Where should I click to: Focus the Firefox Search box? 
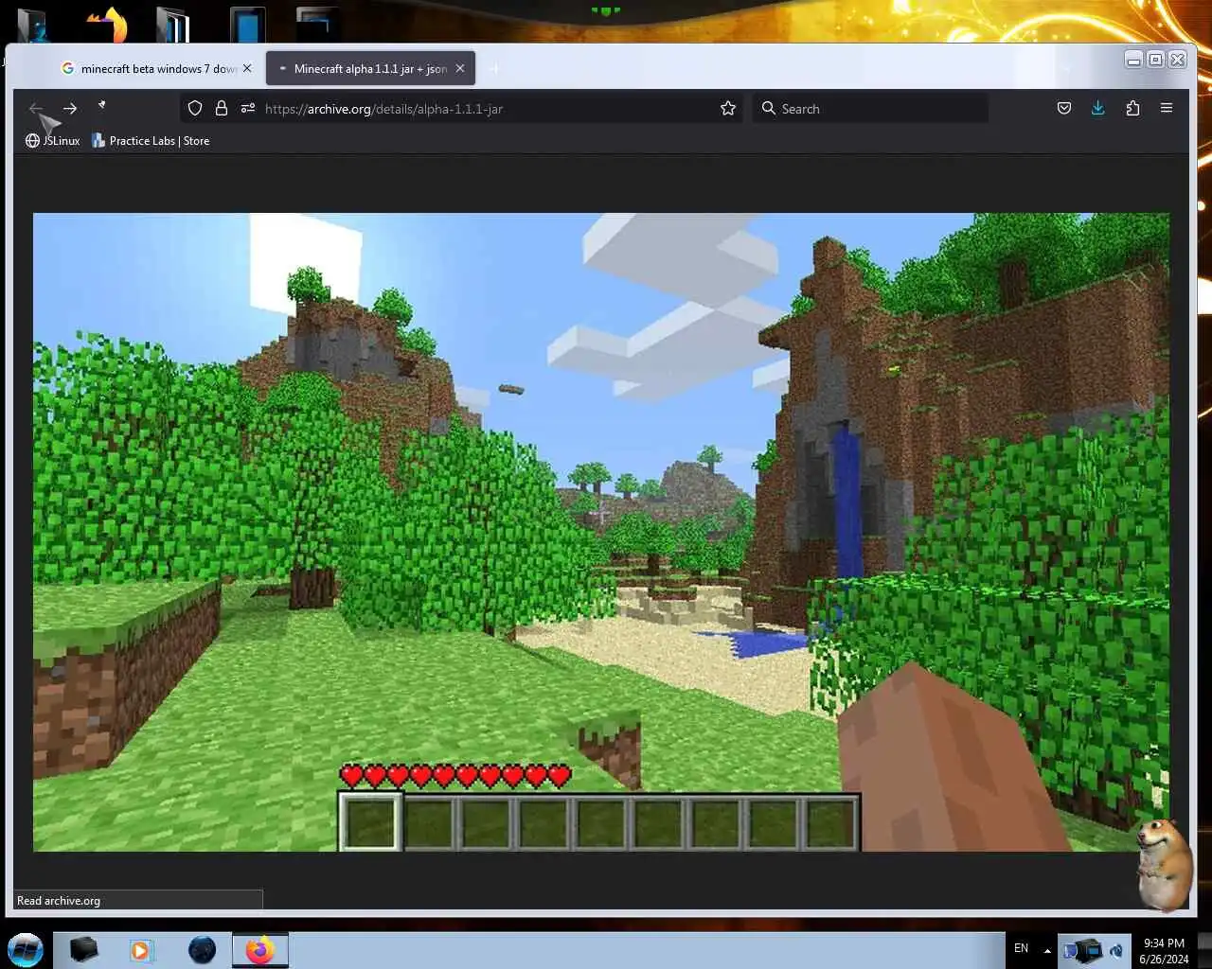point(870,109)
